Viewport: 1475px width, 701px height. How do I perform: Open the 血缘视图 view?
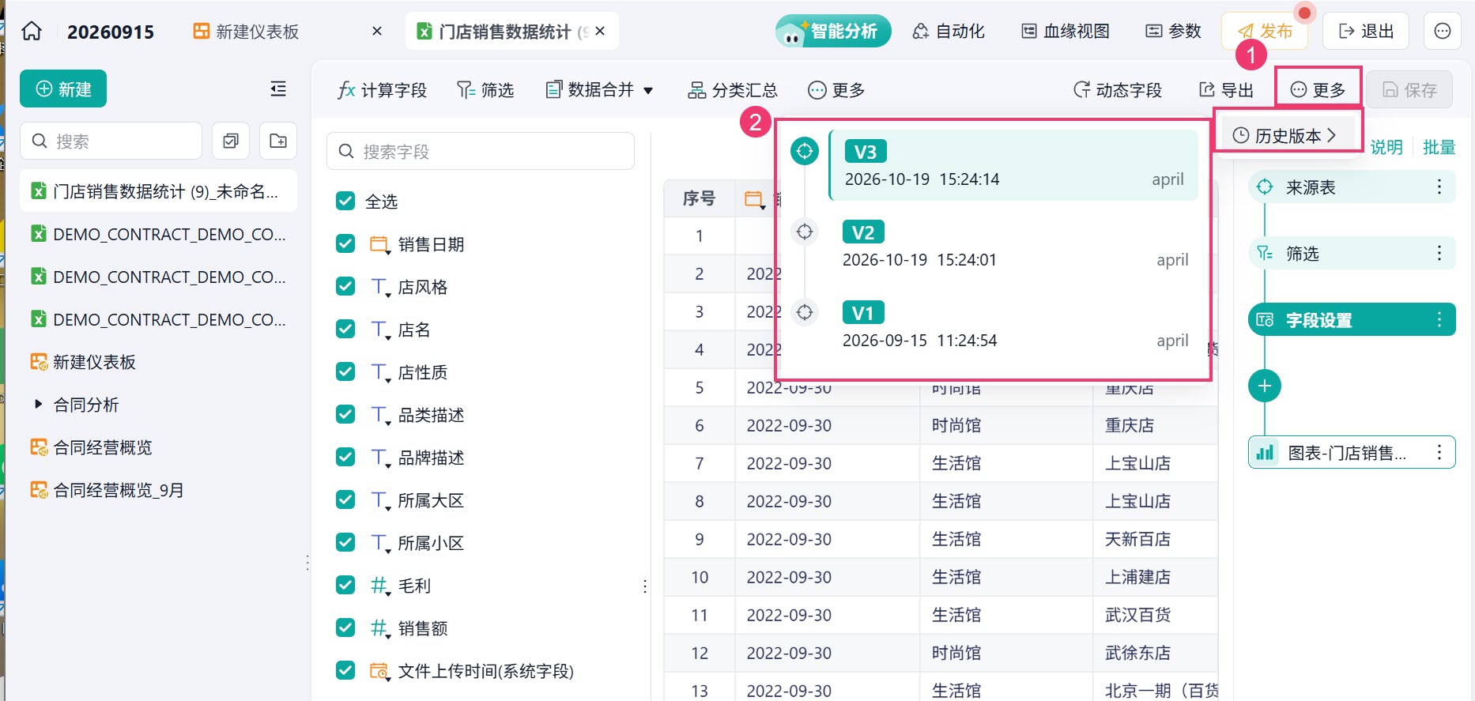(x=1066, y=31)
